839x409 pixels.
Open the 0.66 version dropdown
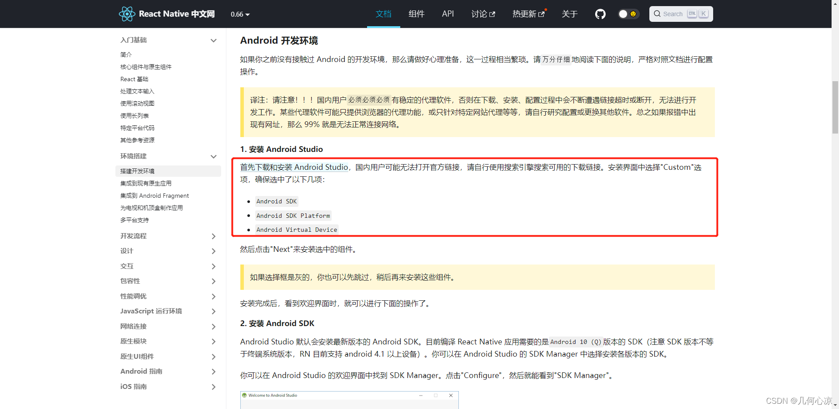240,14
